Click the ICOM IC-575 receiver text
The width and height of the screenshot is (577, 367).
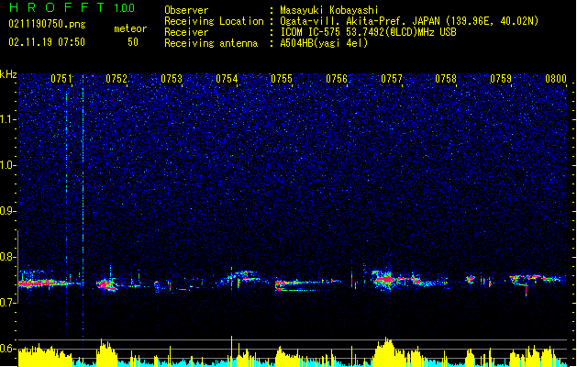[x=368, y=32]
